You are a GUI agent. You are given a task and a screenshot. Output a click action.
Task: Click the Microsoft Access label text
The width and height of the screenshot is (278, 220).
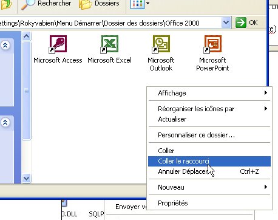pos(58,60)
